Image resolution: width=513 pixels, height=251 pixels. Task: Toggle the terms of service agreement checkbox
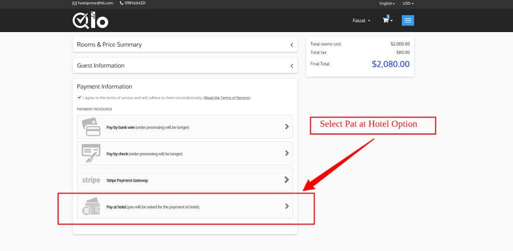[79, 97]
